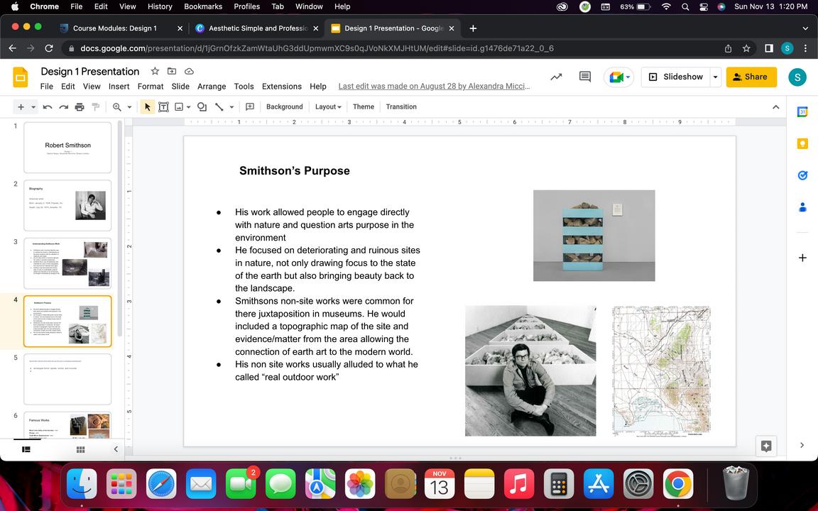Open the Layout dropdown
Image resolution: width=818 pixels, height=511 pixels.
pos(328,107)
